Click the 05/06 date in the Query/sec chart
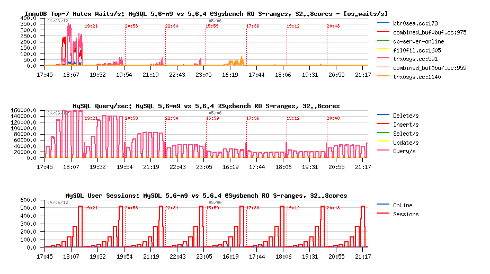490x274 pixels. [x=215, y=113]
